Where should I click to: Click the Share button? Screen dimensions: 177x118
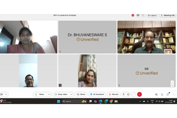(81, 94)
